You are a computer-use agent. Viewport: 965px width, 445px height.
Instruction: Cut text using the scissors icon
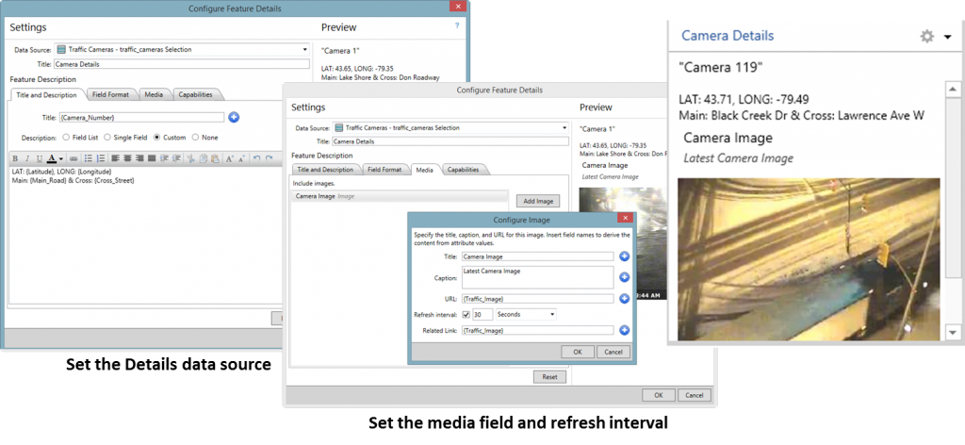(190, 158)
